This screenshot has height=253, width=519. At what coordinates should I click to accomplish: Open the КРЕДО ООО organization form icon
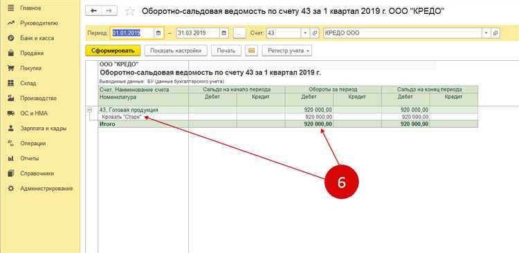[495, 33]
